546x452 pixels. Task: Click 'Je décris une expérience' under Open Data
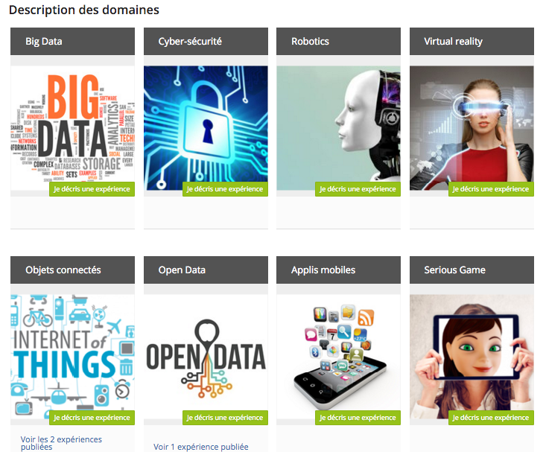[x=225, y=418]
